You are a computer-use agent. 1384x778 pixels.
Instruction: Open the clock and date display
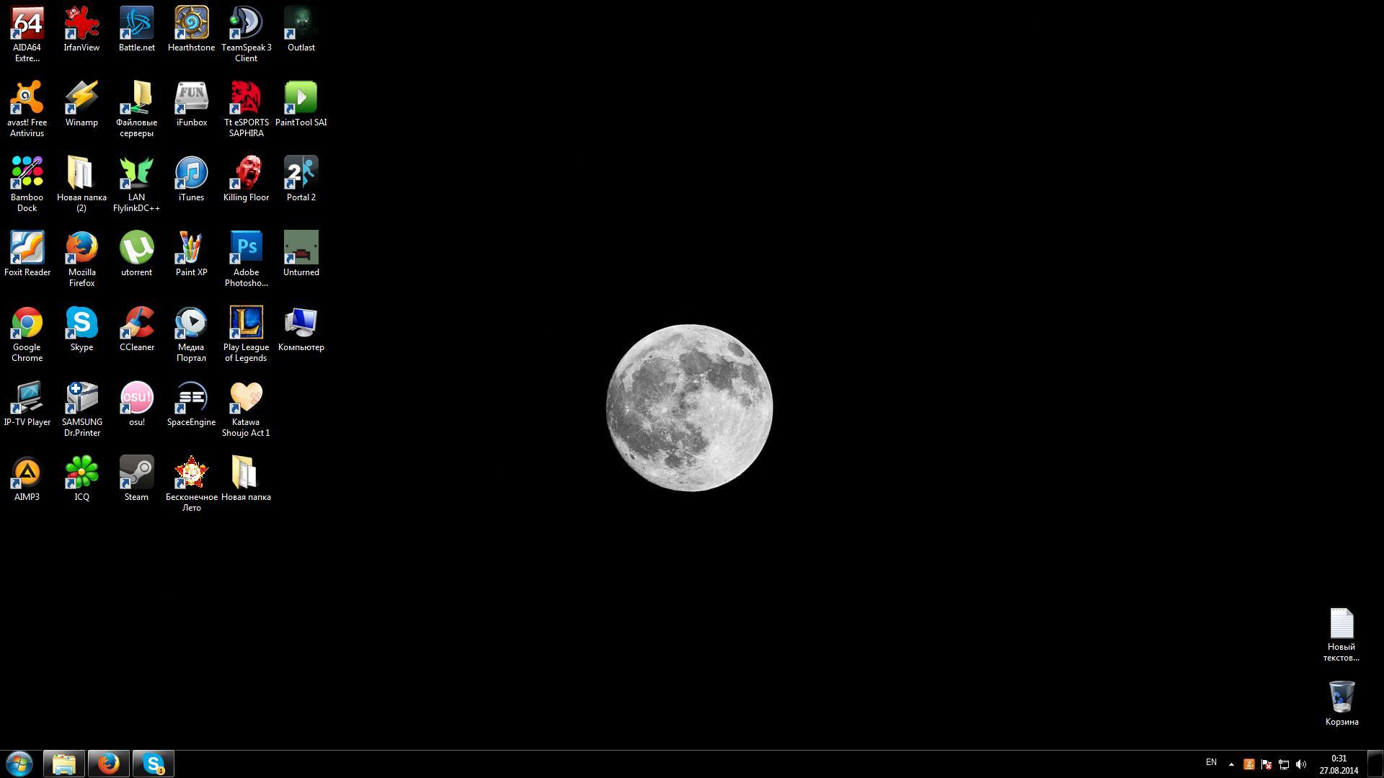click(1339, 764)
